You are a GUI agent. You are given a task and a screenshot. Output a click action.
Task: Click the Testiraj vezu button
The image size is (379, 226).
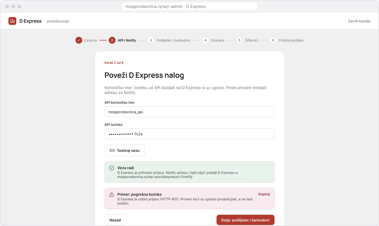[x=125, y=150]
